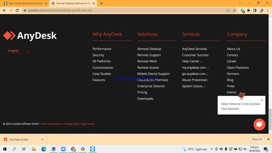Open the Customization link
Viewport: 272px width, 153px height.
coord(103,68)
